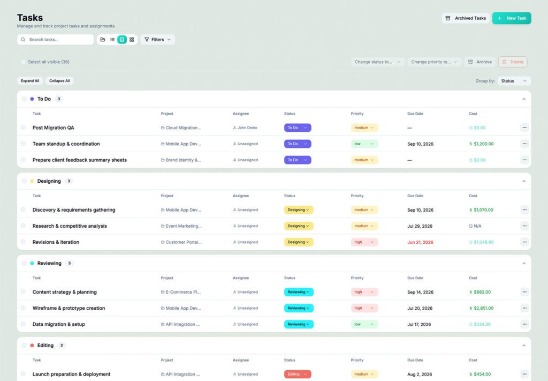Switch to list view icon
The image size is (548, 381).
click(x=112, y=40)
